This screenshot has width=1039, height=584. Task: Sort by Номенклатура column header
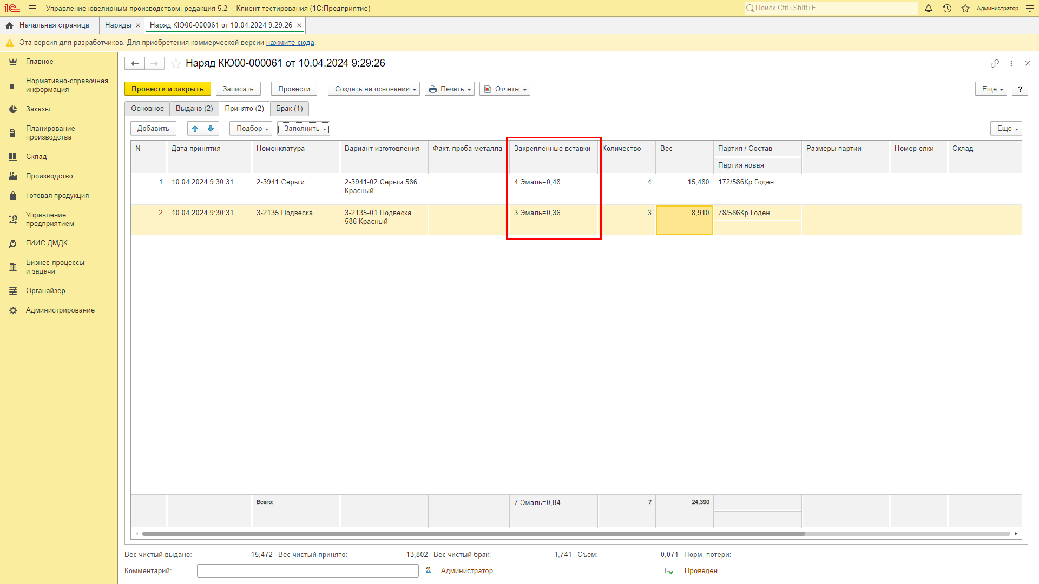tap(296, 157)
